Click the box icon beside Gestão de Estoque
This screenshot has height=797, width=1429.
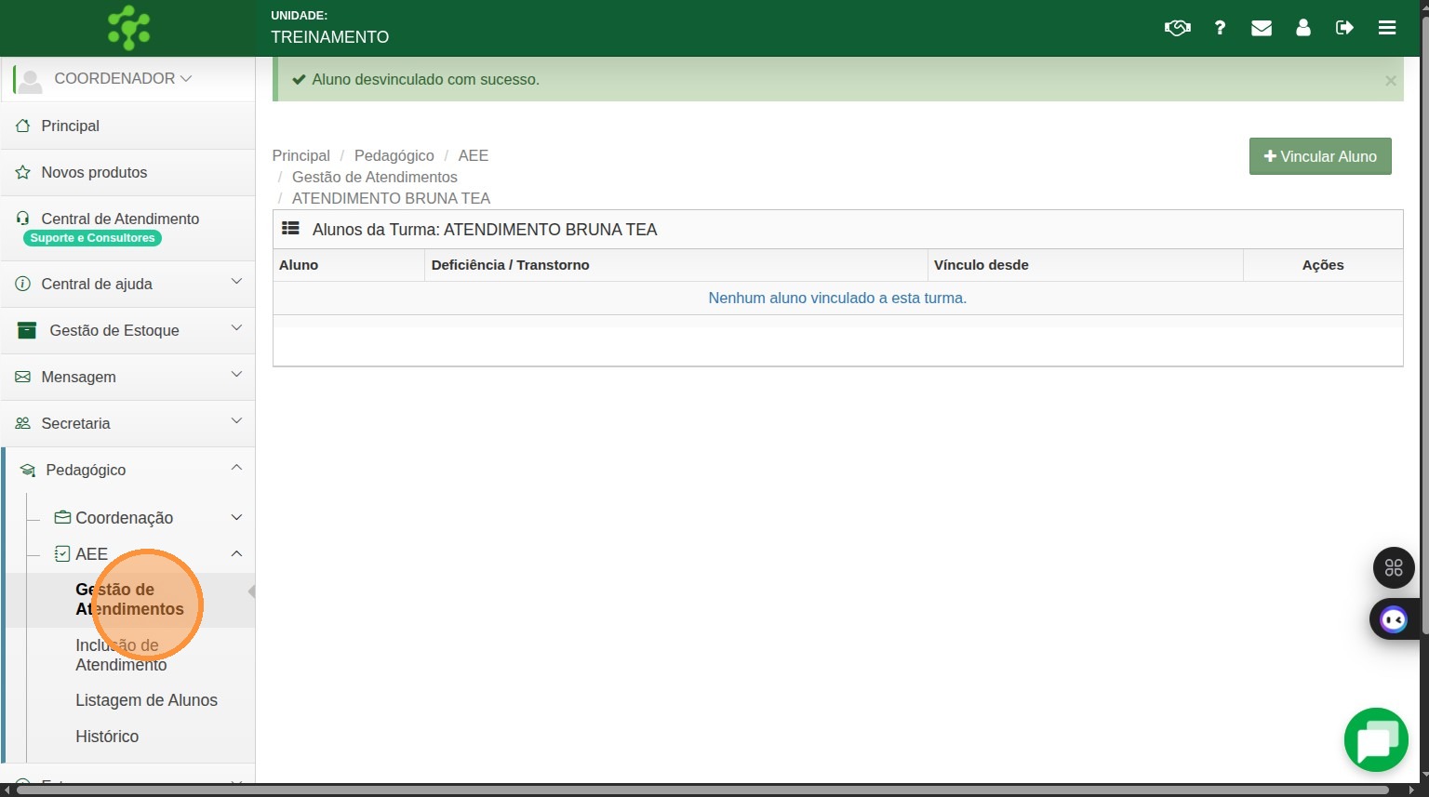[27, 330]
